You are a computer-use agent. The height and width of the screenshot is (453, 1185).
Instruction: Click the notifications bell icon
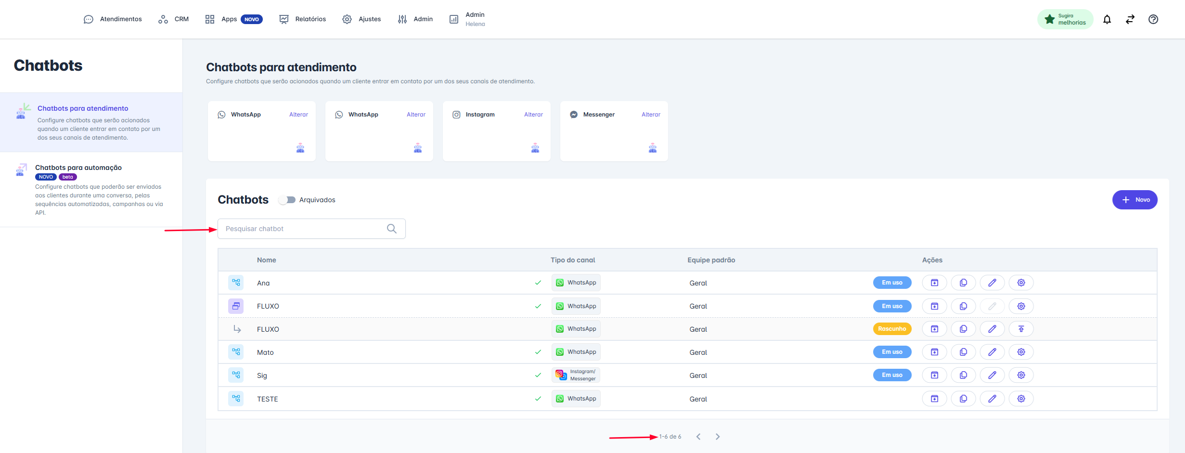[1107, 19]
